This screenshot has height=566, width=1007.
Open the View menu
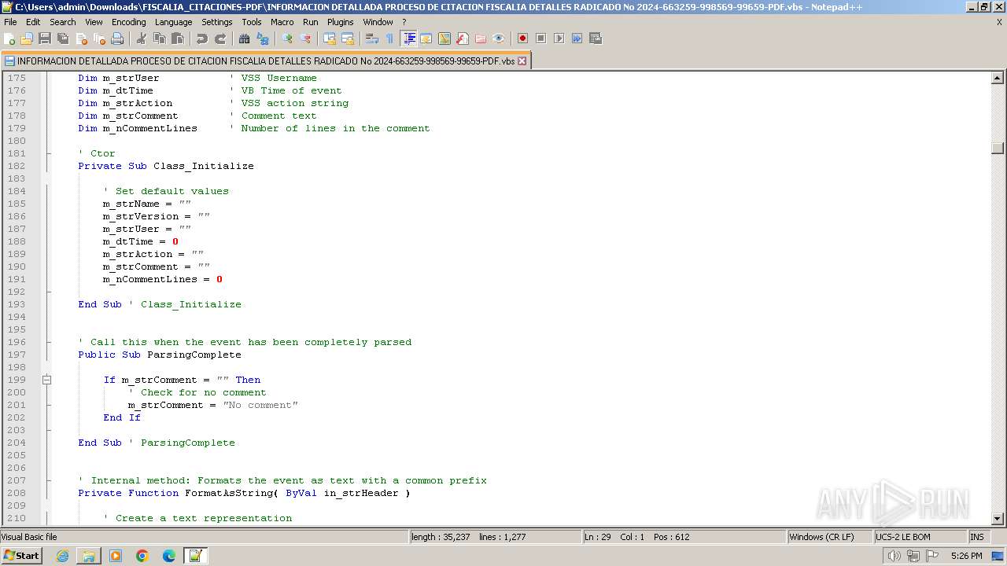(x=94, y=22)
